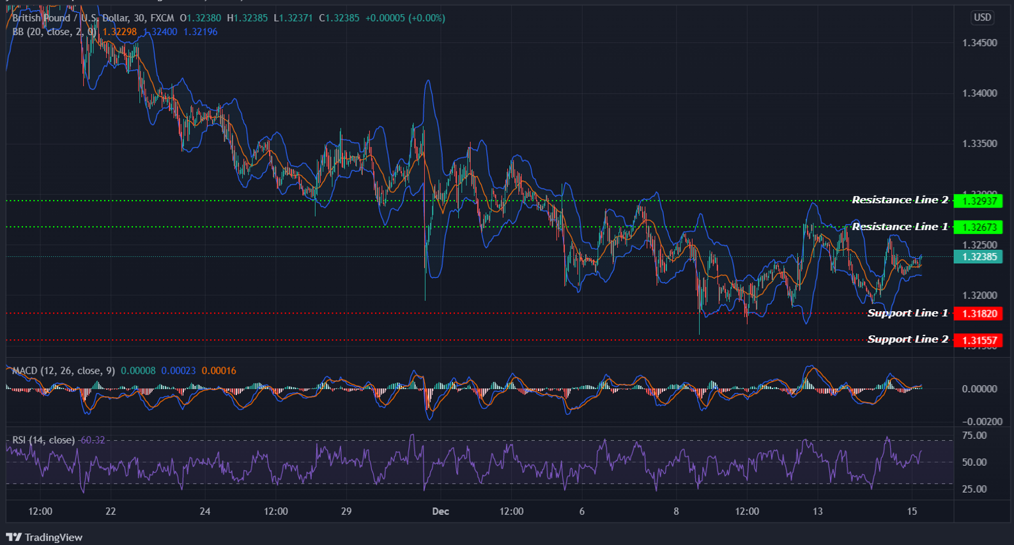The width and height of the screenshot is (1014, 545).
Task: Click the RSI value 60.32
Action: click(x=92, y=440)
